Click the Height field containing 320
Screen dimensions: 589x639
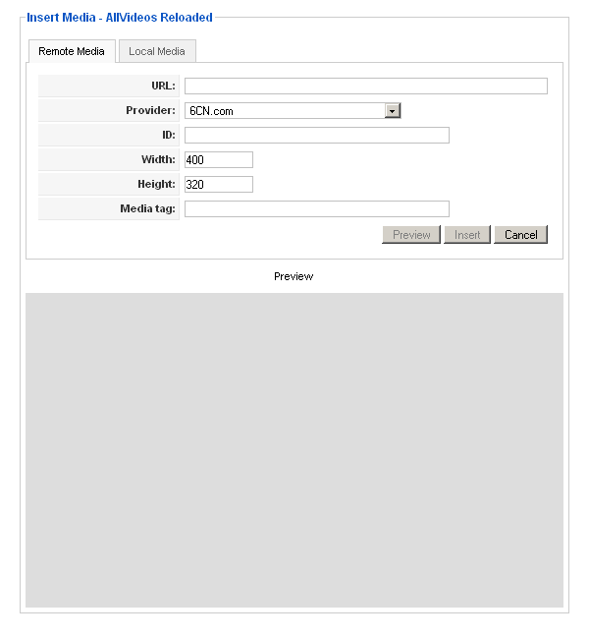pyautogui.click(x=219, y=184)
